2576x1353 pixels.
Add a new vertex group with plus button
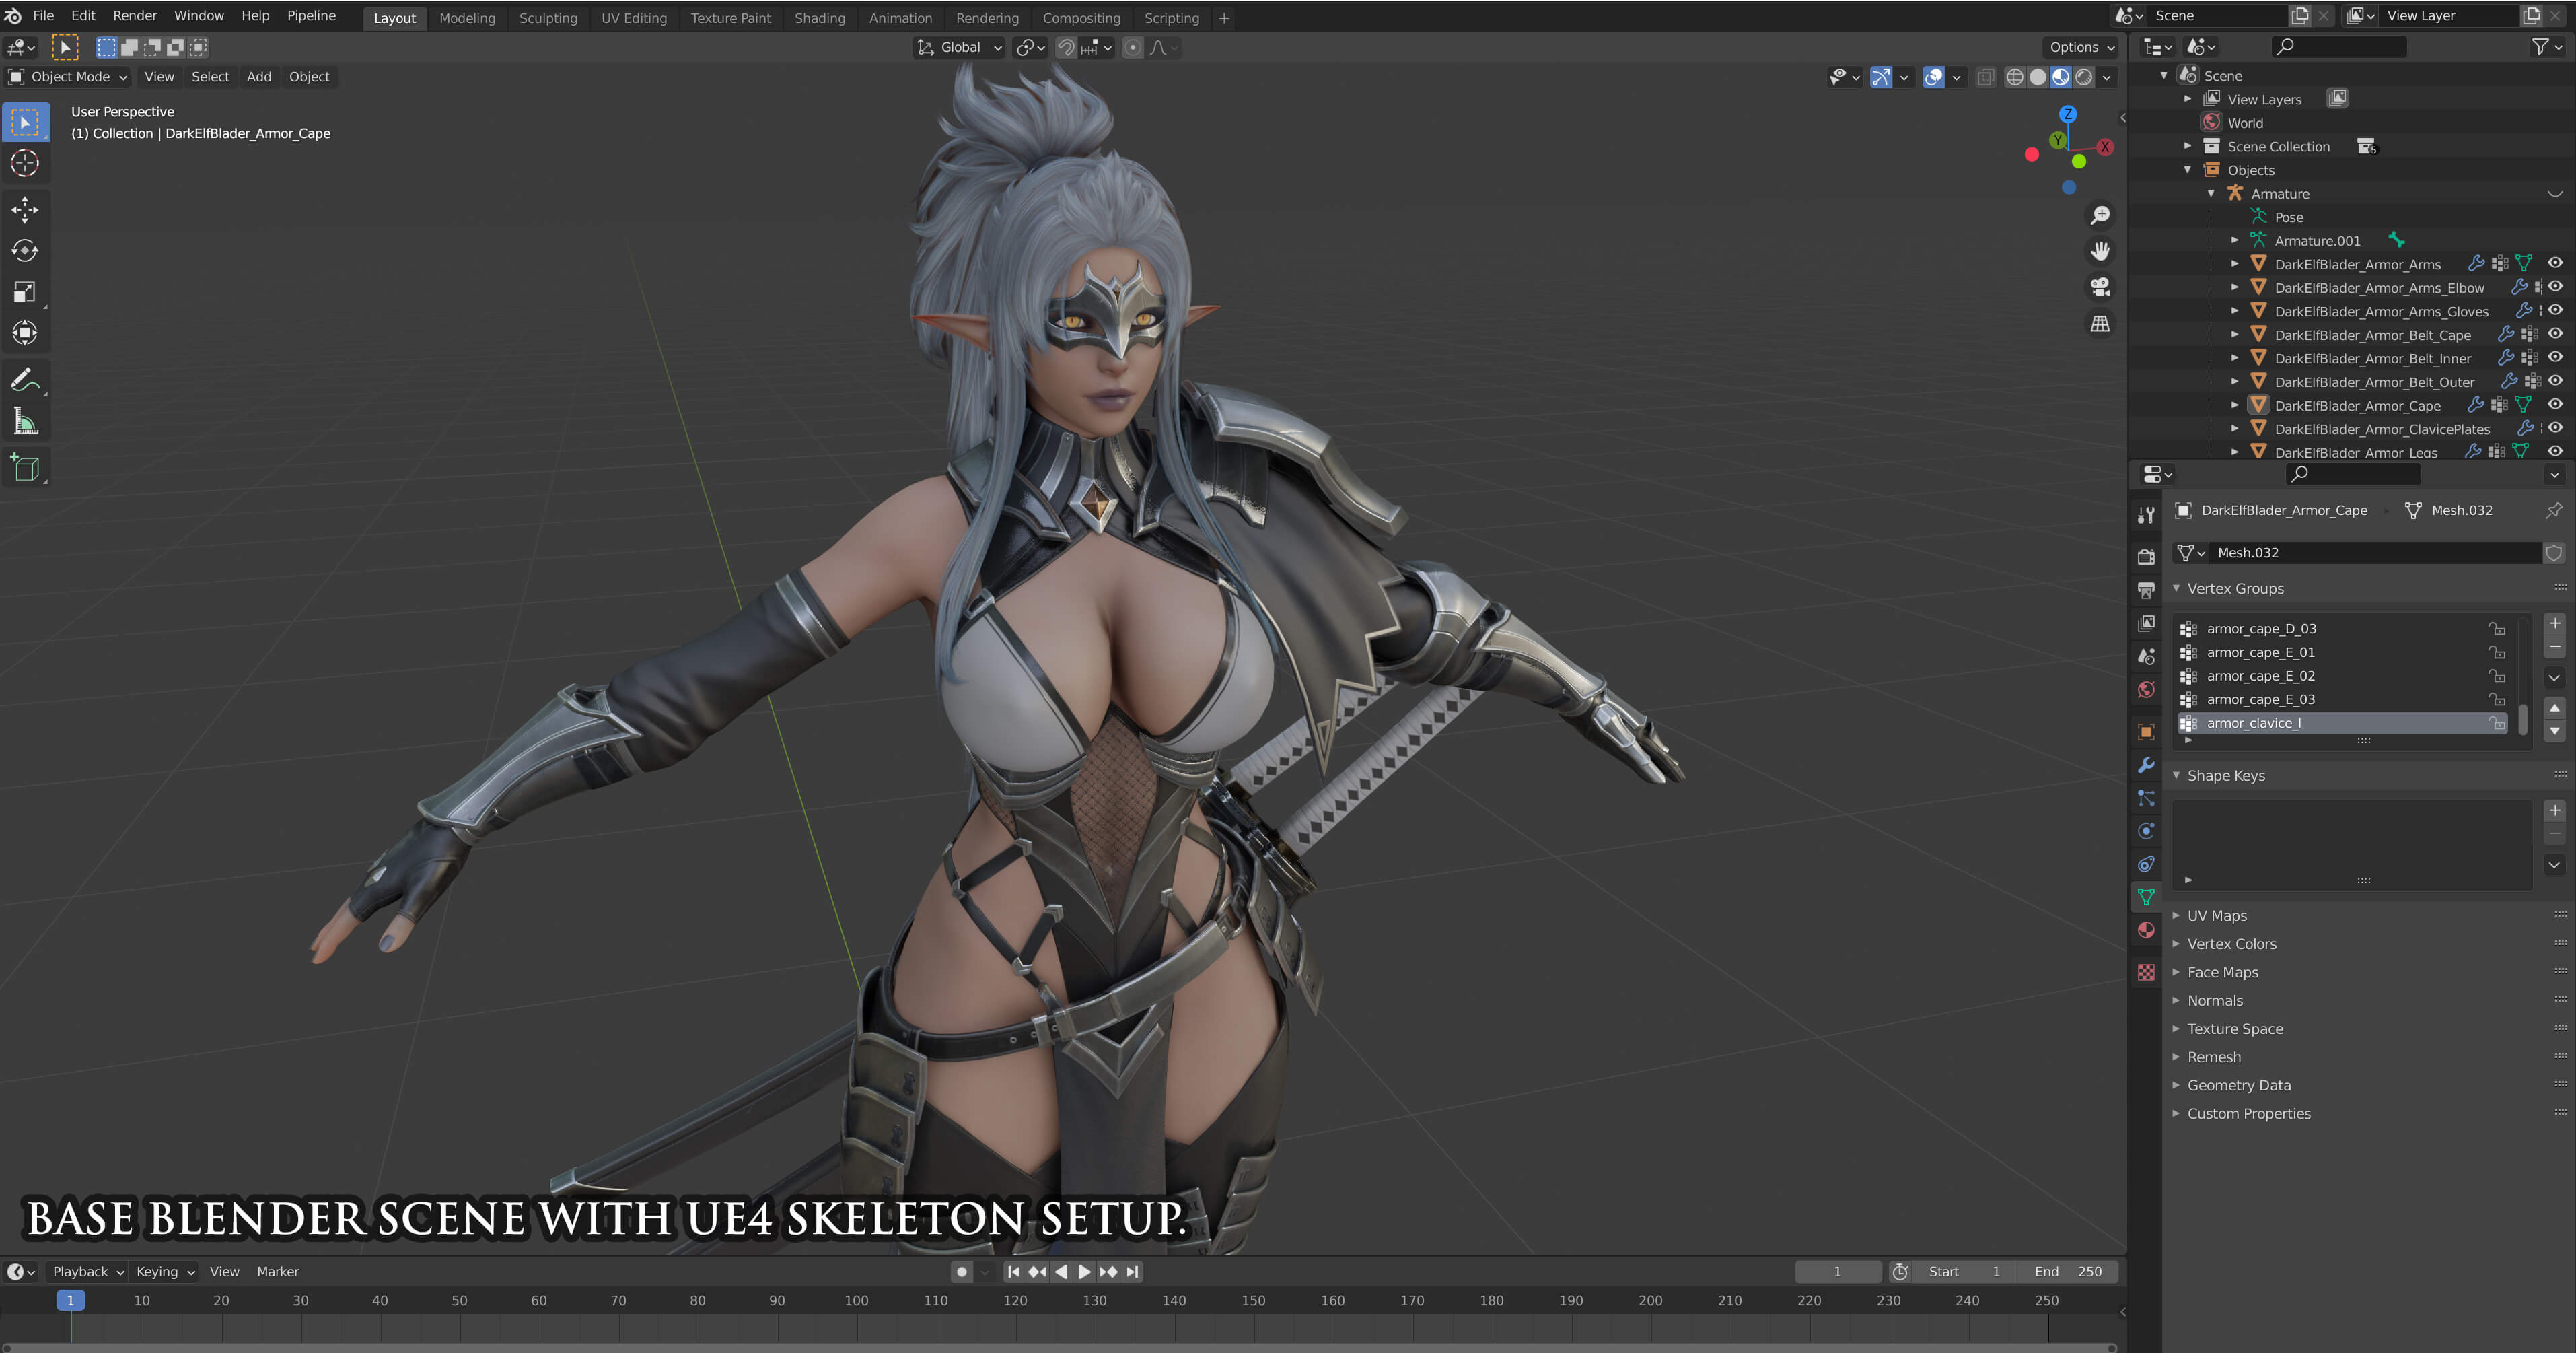[2554, 623]
